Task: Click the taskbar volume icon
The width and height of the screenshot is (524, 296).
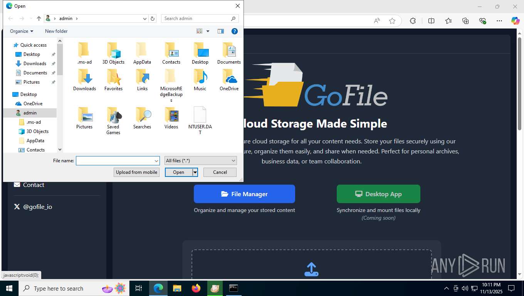Action: 465,288
